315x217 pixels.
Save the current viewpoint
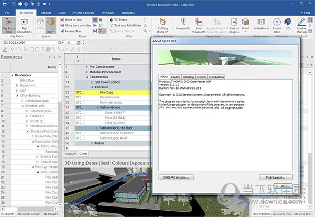click(x=198, y=26)
